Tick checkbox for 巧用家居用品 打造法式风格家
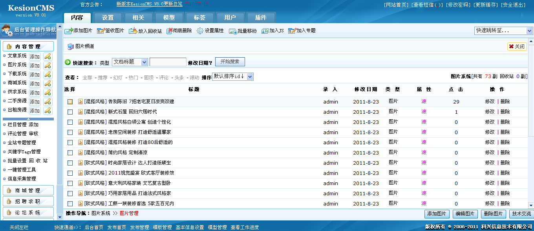Image resolution: width=534 pixels, height=231 pixels. (70, 193)
